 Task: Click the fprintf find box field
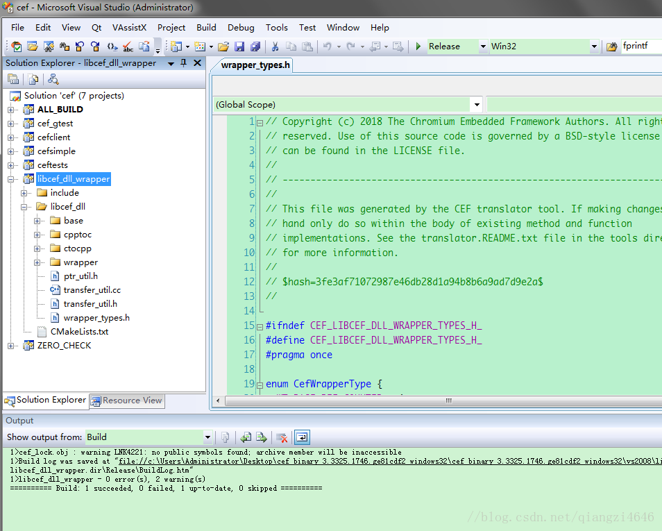(x=640, y=47)
